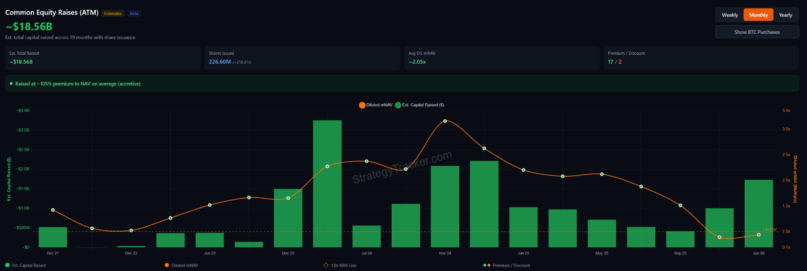807x271 pixels.
Task: Click the dashed 1.0x NAV Line icon
Action: click(x=326, y=265)
